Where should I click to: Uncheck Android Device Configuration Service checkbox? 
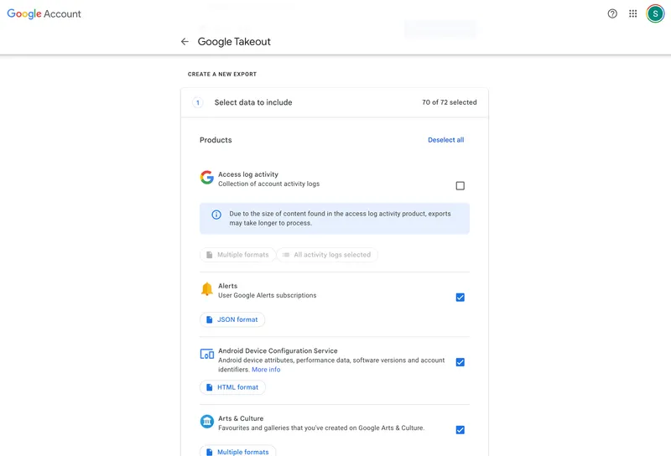pyautogui.click(x=460, y=362)
